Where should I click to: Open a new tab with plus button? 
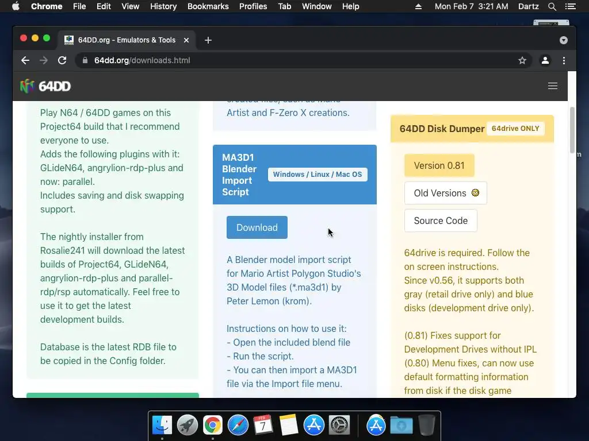coord(208,40)
